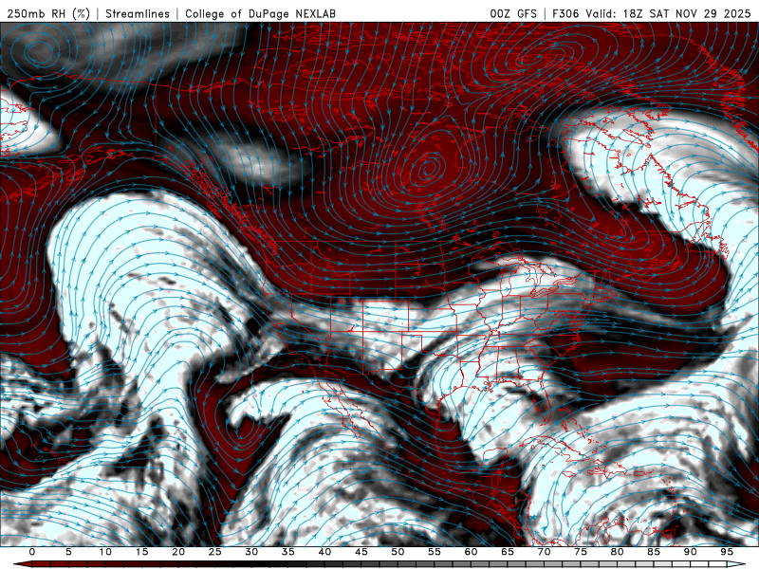Image resolution: width=759 pixels, height=569 pixels.
Task: Click the 'Streamlines' header label
Action: 138,13
